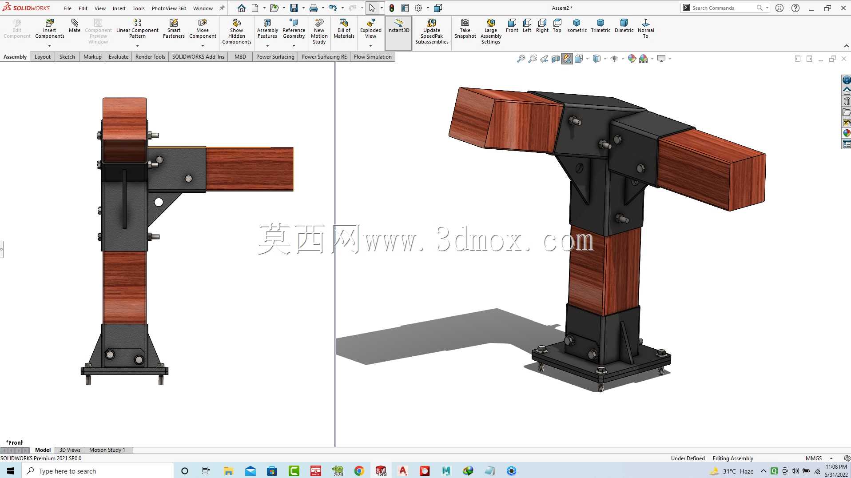
Task: Open Edit Appearance from heads-up toolbar
Action: [x=632, y=59]
